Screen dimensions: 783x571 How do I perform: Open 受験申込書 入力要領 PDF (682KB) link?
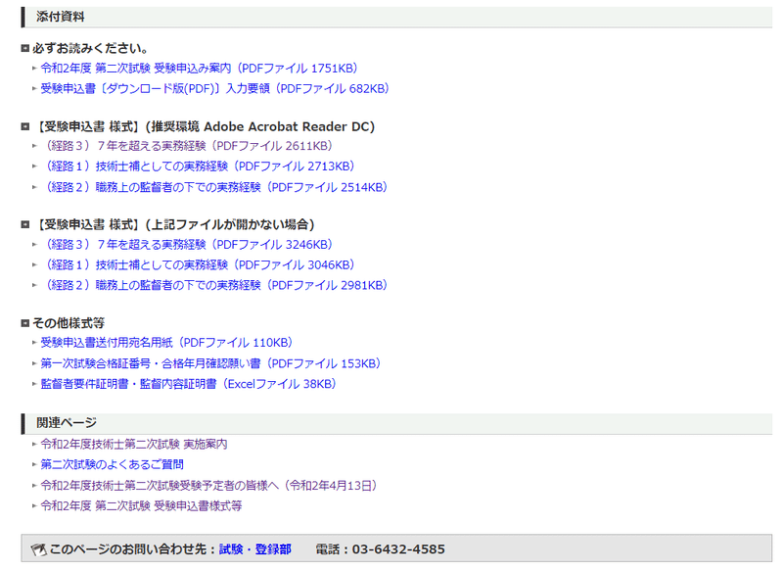click(x=214, y=88)
